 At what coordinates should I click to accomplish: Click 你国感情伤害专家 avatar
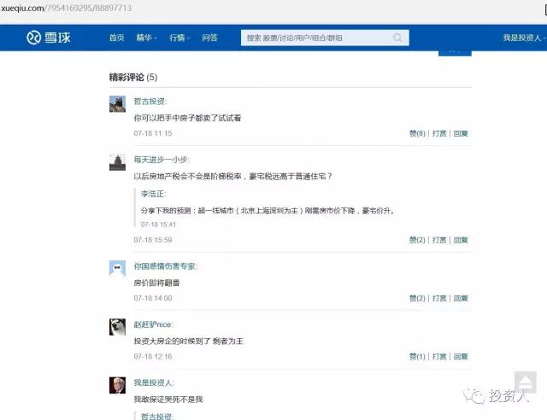118,269
